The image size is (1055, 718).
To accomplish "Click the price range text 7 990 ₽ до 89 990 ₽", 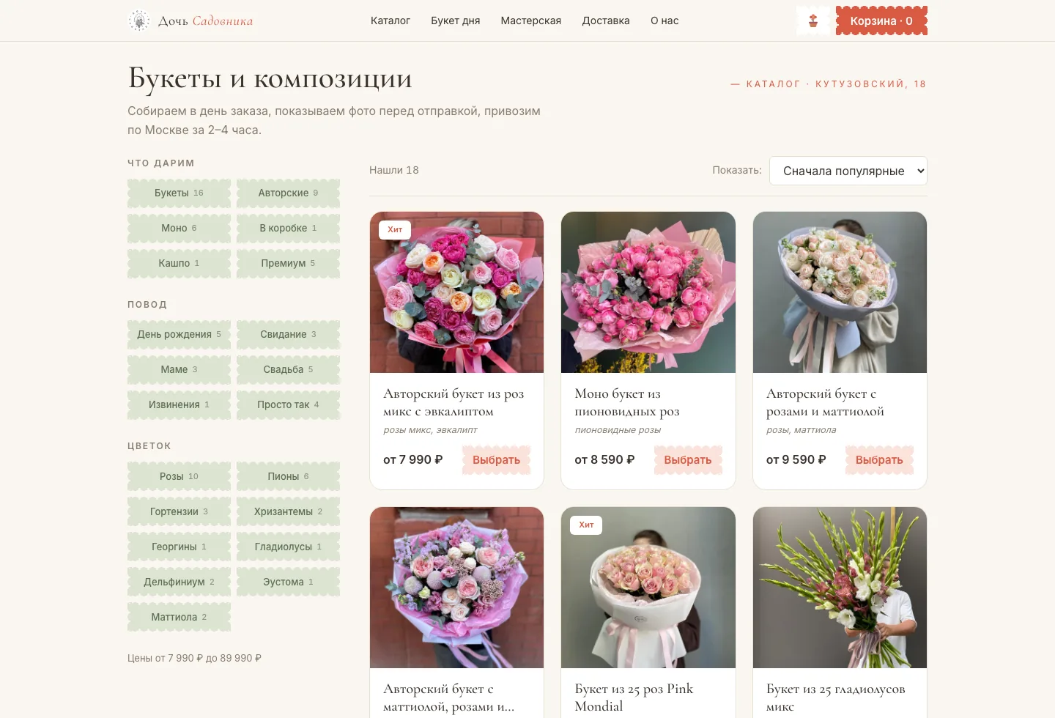I will pyautogui.click(x=194, y=658).
